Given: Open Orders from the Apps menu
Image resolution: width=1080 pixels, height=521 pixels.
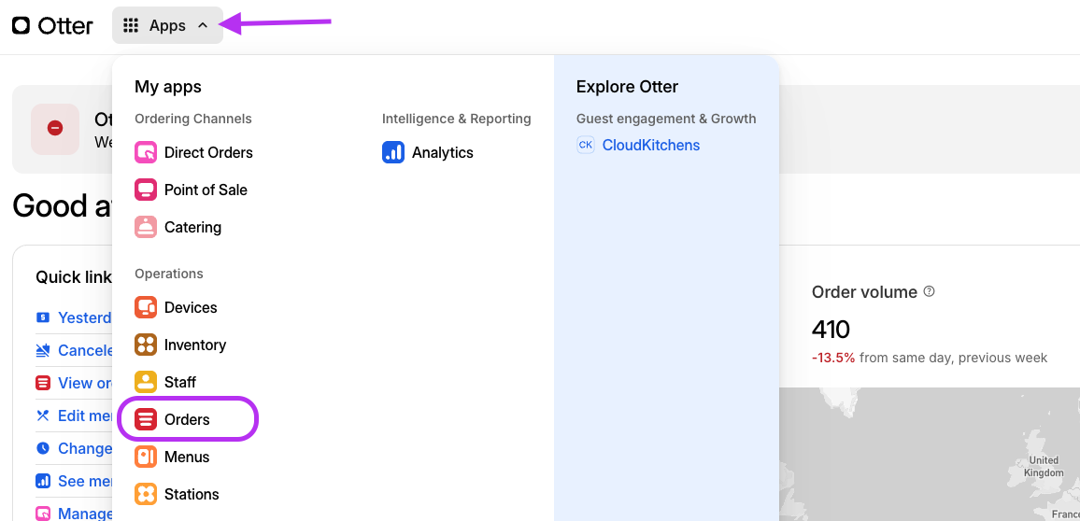Looking at the screenshot, I should pos(187,419).
